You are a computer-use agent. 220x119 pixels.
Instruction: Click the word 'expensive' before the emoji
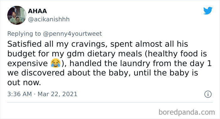(x=28, y=64)
